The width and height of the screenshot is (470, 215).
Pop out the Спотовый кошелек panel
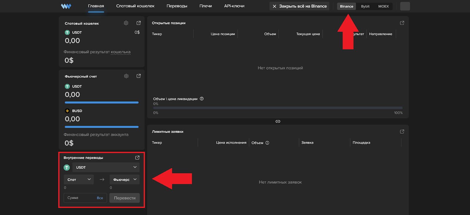point(139,23)
